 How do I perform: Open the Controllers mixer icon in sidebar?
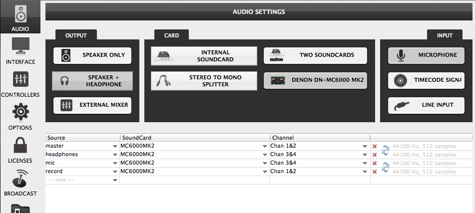[20, 80]
